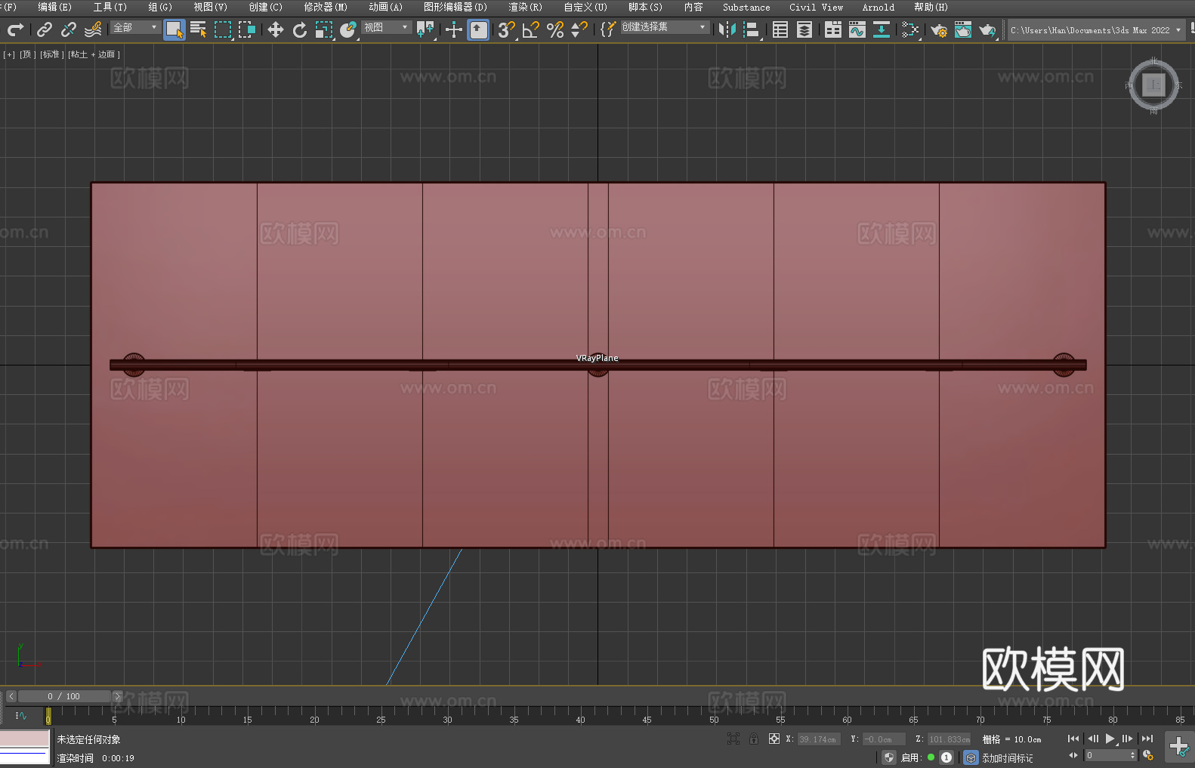Open selection filter dropdown showing 全部

tap(136, 27)
